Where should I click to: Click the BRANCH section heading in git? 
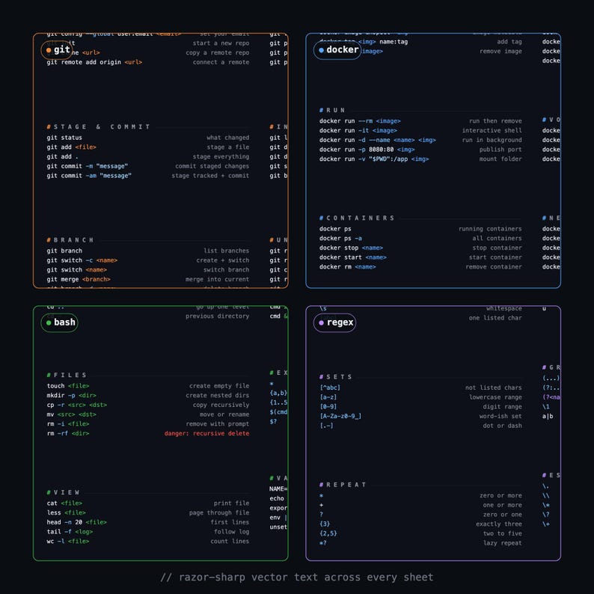pos(70,240)
